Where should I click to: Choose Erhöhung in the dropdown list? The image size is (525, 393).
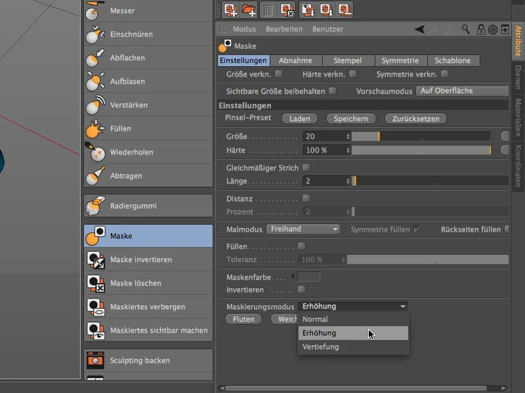pos(353,333)
